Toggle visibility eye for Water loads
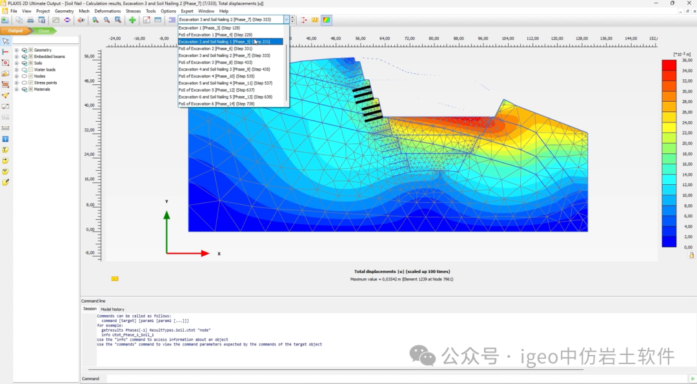697x384 pixels. tap(24, 70)
